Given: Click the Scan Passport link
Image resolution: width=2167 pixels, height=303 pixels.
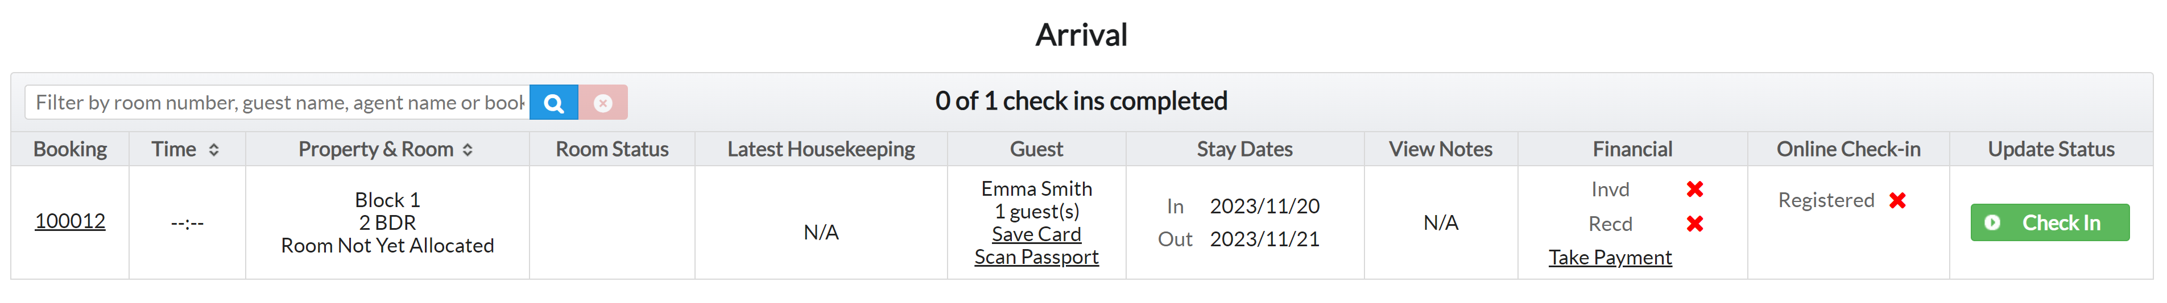Looking at the screenshot, I should (x=1036, y=258).
